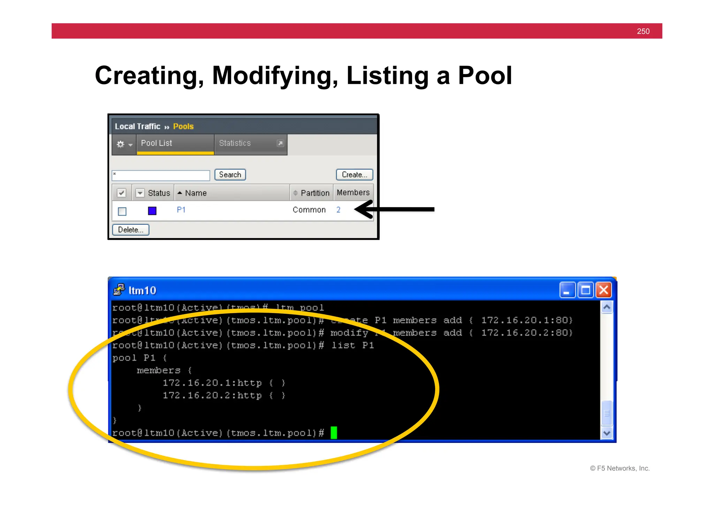Focus the pool search text field

(161, 175)
